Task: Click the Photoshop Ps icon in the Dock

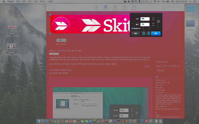Action: pos(138,121)
